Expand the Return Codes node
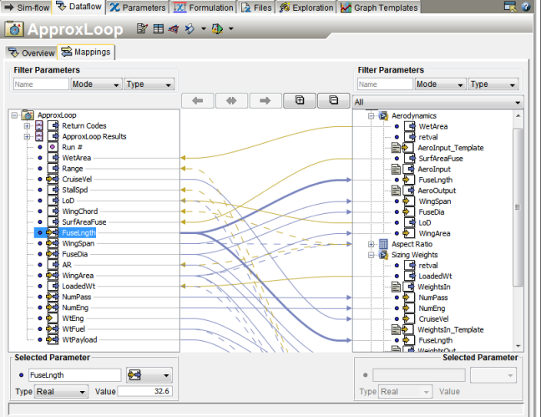The width and height of the screenshot is (541, 417). pyautogui.click(x=28, y=126)
